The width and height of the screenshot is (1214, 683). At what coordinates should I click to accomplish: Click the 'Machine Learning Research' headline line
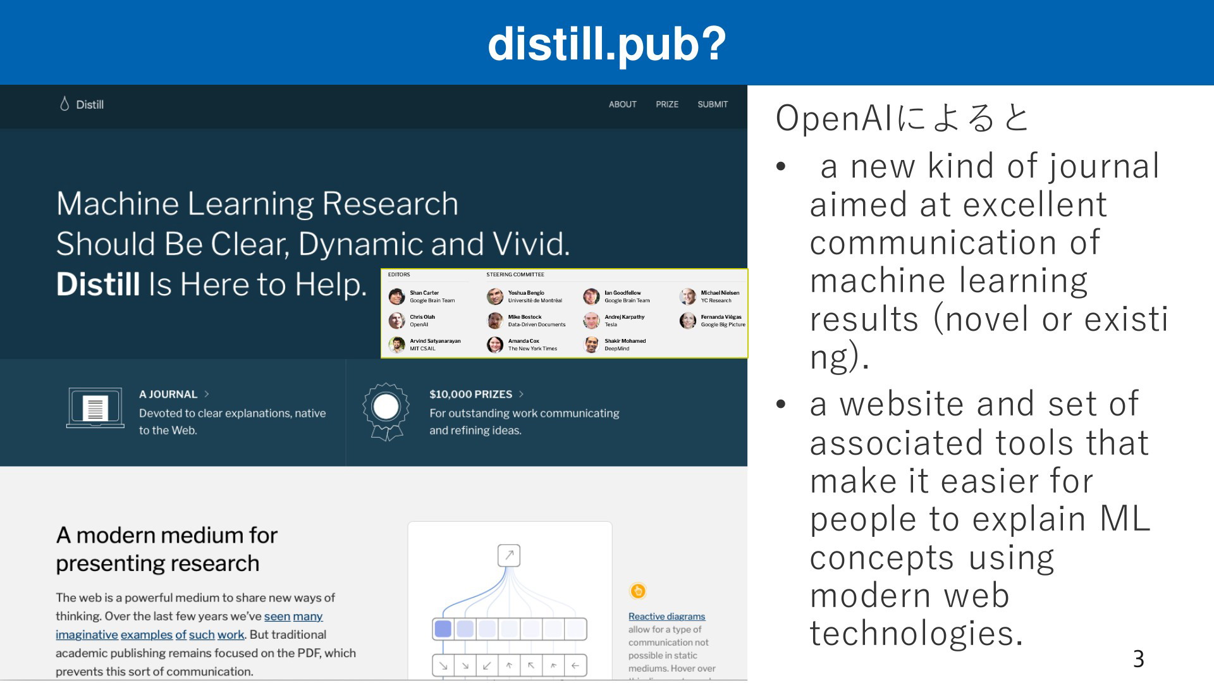pos(257,204)
